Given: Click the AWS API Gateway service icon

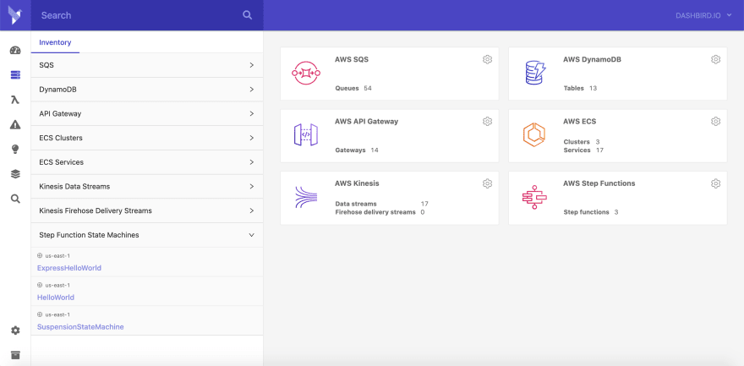Looking at the screenshot, I should coord(305,134).
